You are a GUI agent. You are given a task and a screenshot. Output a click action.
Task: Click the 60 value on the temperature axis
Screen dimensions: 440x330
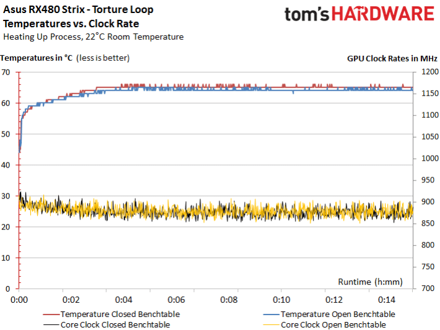pos(6,104)
